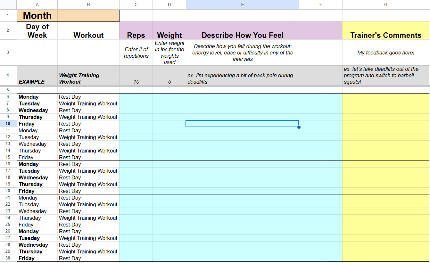
Task: Select row 1 header
Action: 8,15
